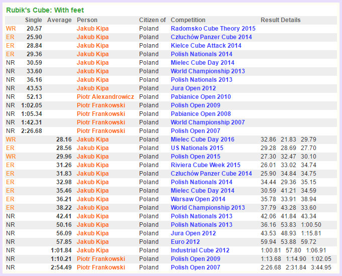Select the single time 52.13
Viewport: 342px width, 276px height.
(x=34, y=97)
